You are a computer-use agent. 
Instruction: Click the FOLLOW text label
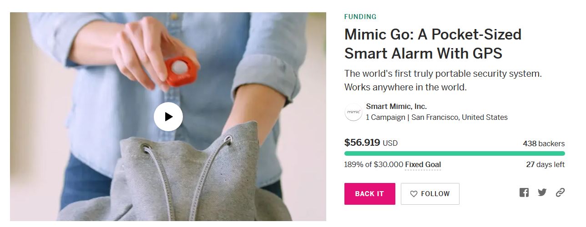pos(435,194)
